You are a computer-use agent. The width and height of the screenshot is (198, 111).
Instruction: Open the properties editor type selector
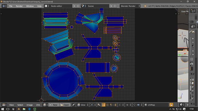click(193, 26)
